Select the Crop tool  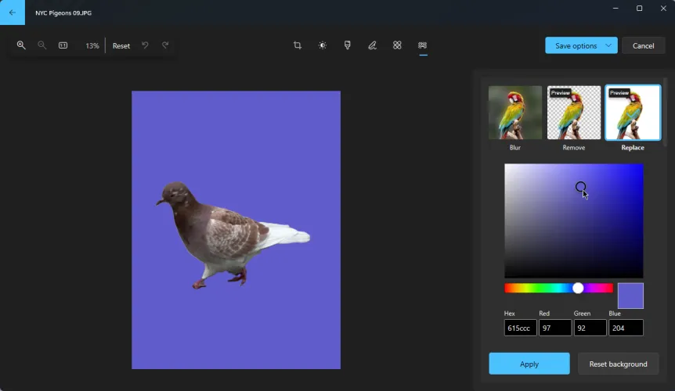pyautogui.click(x=298, y=45)
